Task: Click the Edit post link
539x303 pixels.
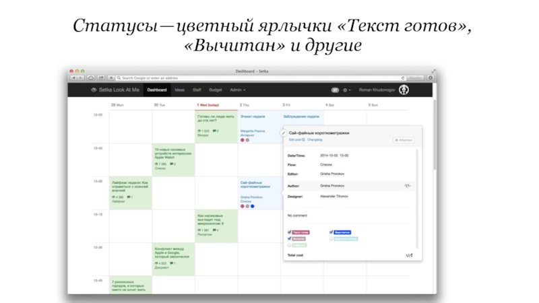Action: (296, 140)
